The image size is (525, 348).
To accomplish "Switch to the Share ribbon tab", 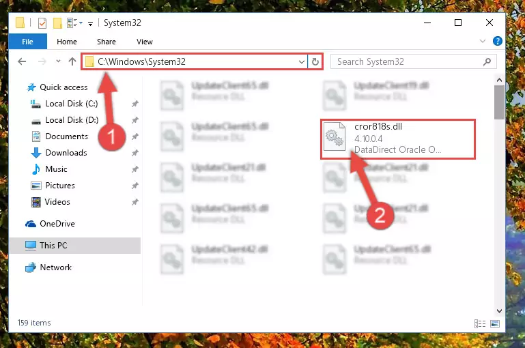I will tap(107, 42).
